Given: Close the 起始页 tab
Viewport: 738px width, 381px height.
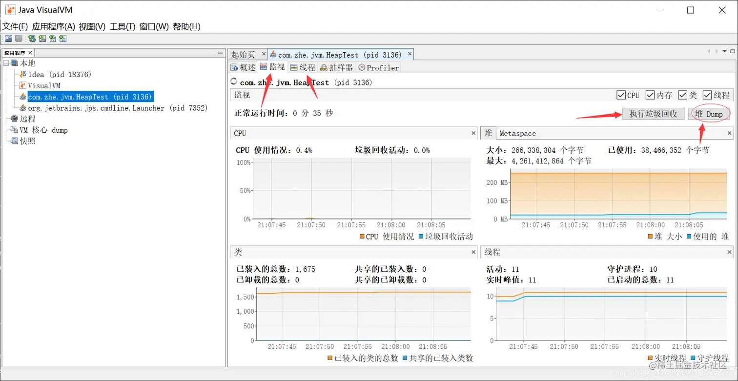Looking at the screenshot, I should click(264, 54).
